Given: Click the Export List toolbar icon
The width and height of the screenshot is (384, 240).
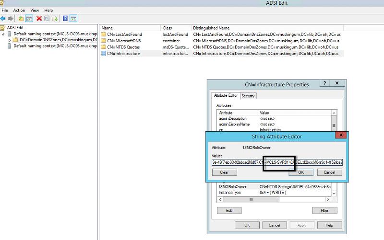Looking at the screenshot, I should (x=55, y=19).
